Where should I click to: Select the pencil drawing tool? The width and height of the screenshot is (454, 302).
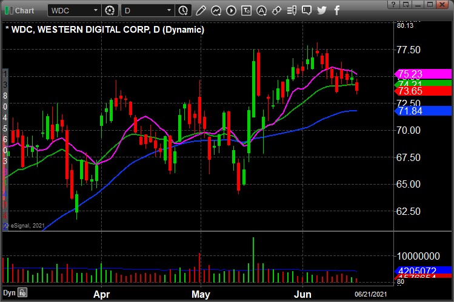(201, 11)
